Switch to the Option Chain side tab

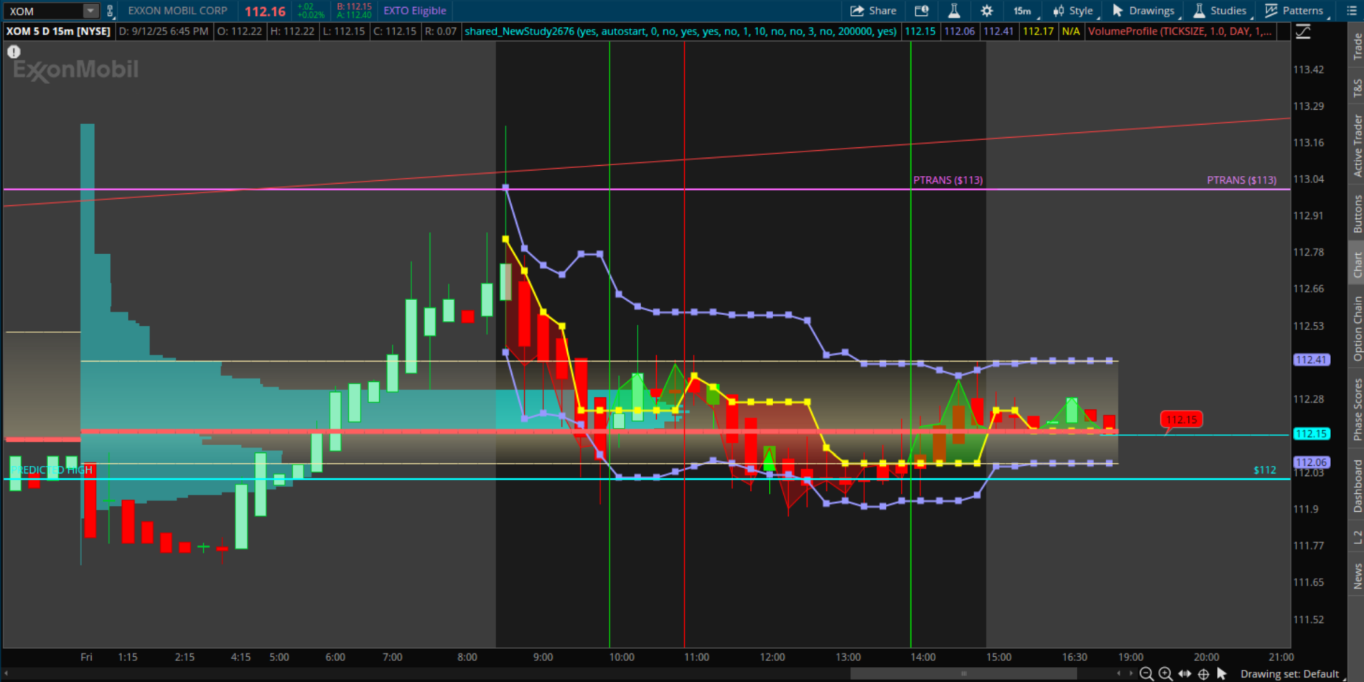(x=1357, y=329)
